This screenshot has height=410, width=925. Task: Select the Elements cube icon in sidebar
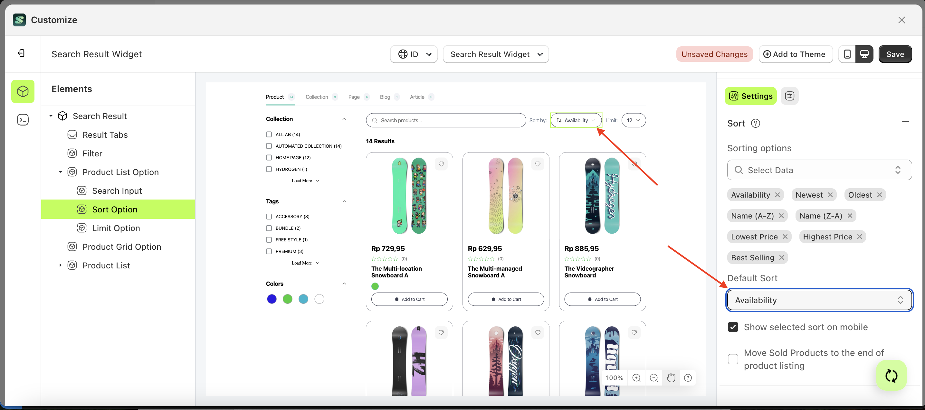point(23,91)
